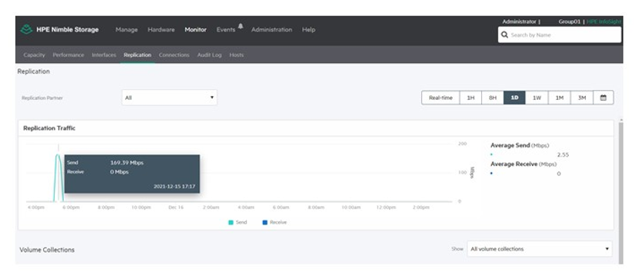
Task: Open the Replication Partner dropdown
Action: (169, 98)
